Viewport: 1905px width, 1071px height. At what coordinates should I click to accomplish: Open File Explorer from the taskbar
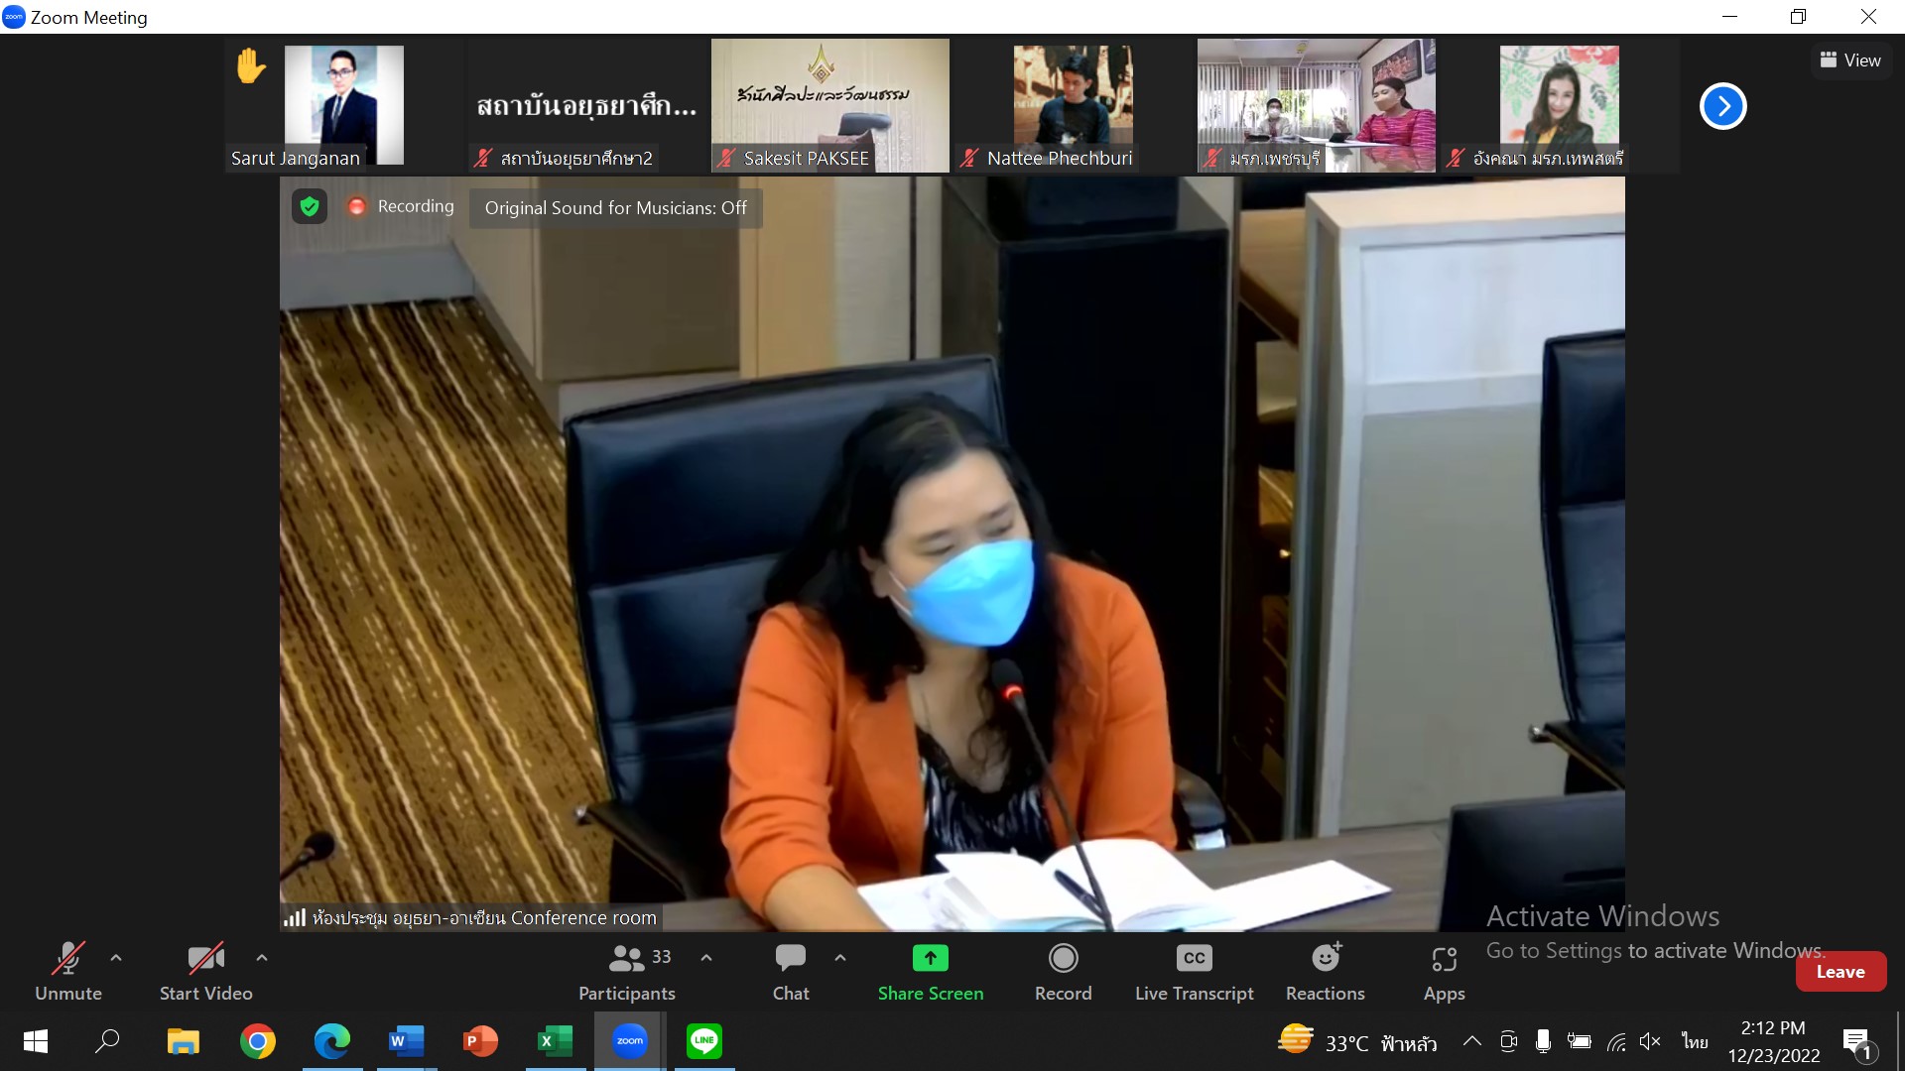point(184,1041)
